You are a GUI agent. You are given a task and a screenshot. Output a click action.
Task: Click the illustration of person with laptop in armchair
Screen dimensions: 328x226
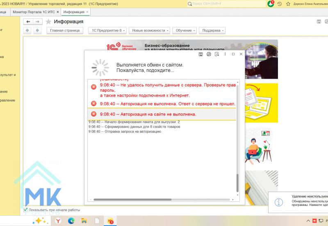pyautogui.click(x=259, y=146)
